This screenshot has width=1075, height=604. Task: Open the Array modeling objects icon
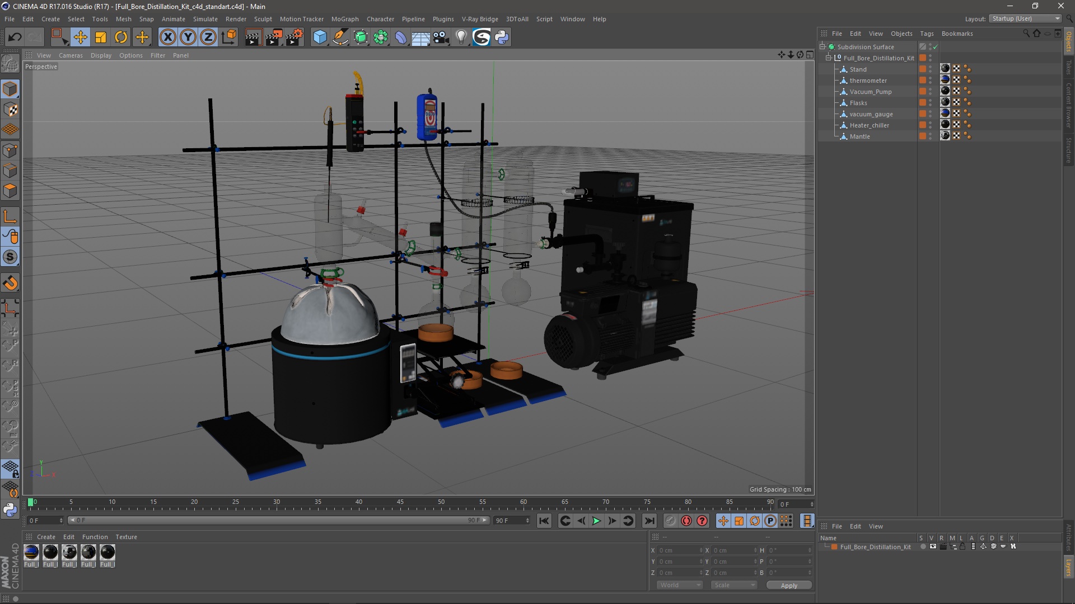381,37
